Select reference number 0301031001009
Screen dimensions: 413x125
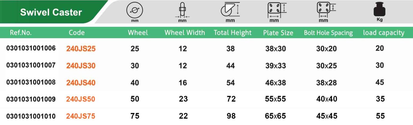coord(31,99)
